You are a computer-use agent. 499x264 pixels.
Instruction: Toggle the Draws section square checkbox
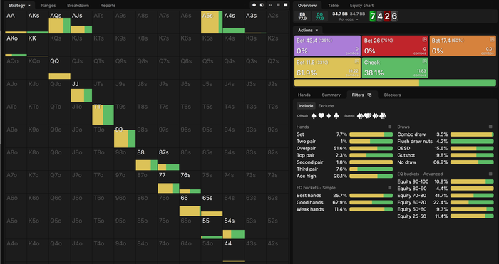tap(490, 127)
